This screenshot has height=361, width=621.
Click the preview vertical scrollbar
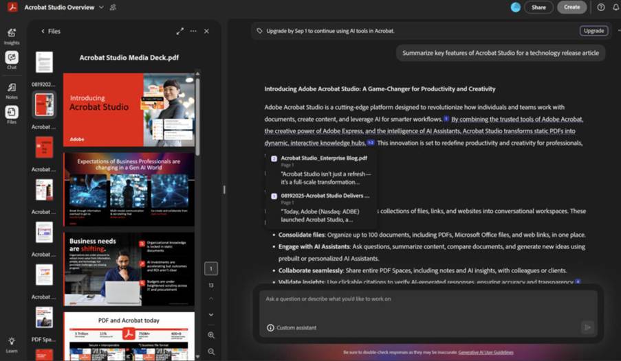point(197,117)
